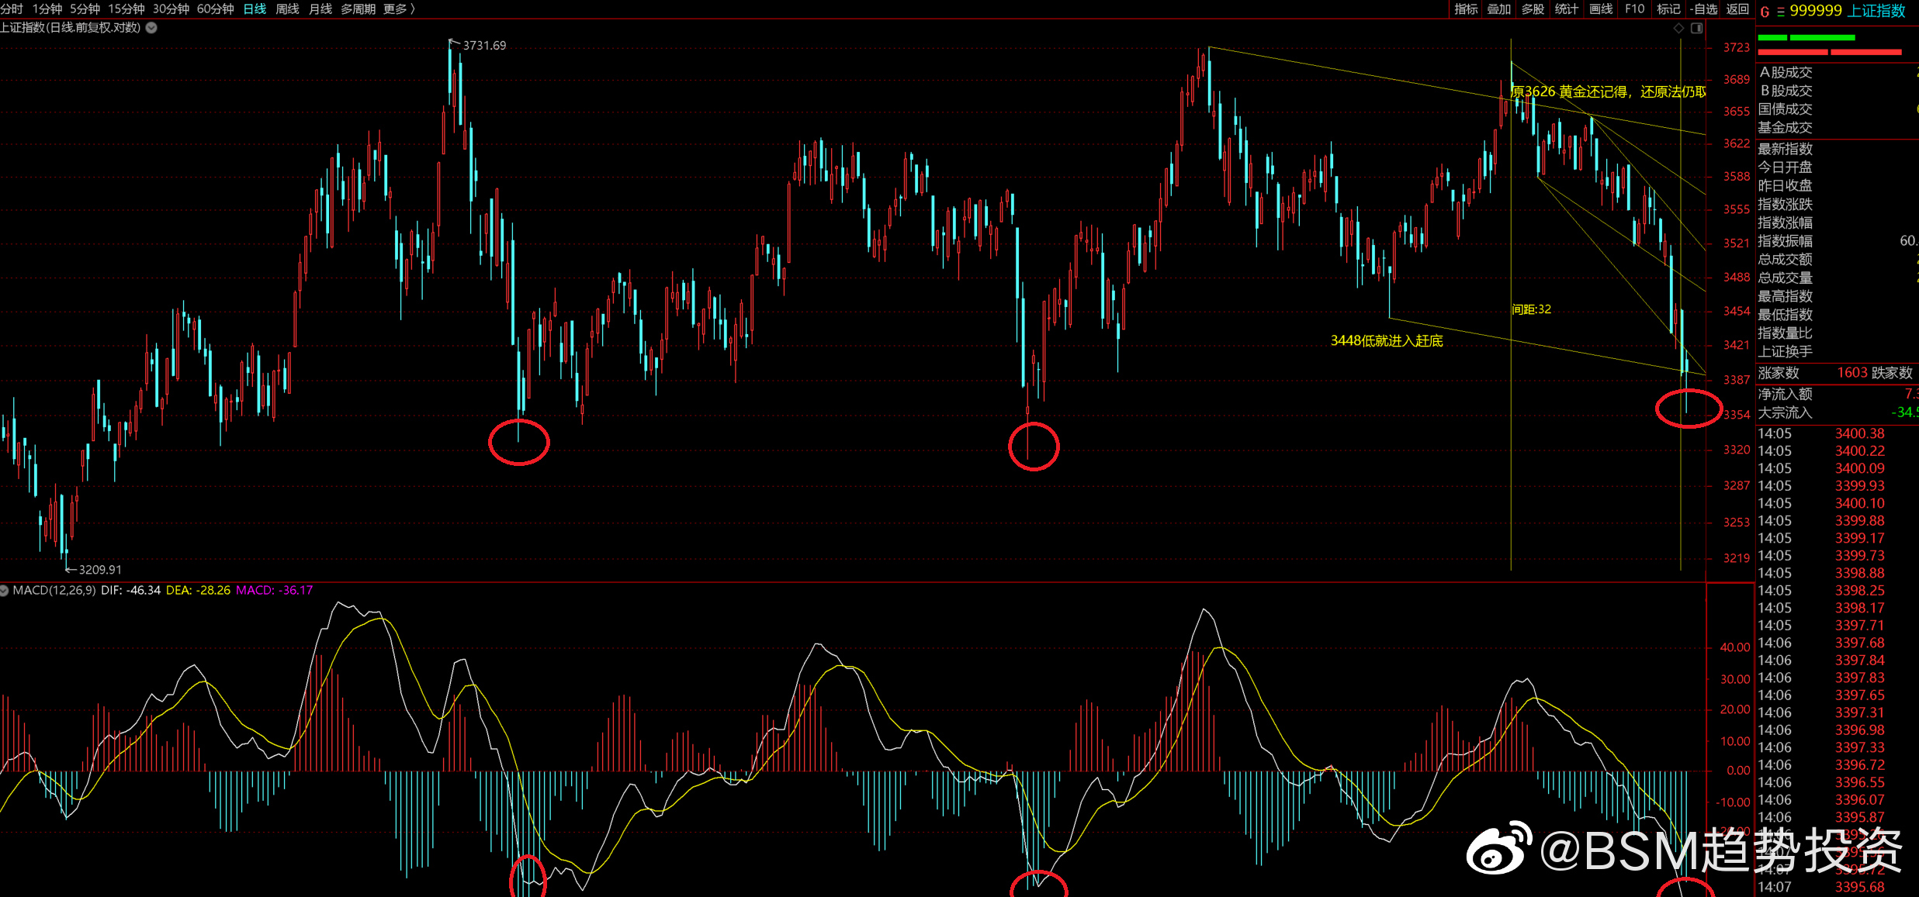This screenshot has width=1919, height=897.
Task: Click the 叠加 overlay toolbar button
Action: point(1499,9)
